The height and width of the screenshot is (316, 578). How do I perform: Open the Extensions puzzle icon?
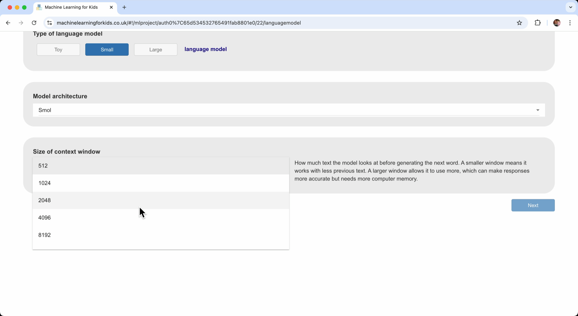tap(538, 23)
